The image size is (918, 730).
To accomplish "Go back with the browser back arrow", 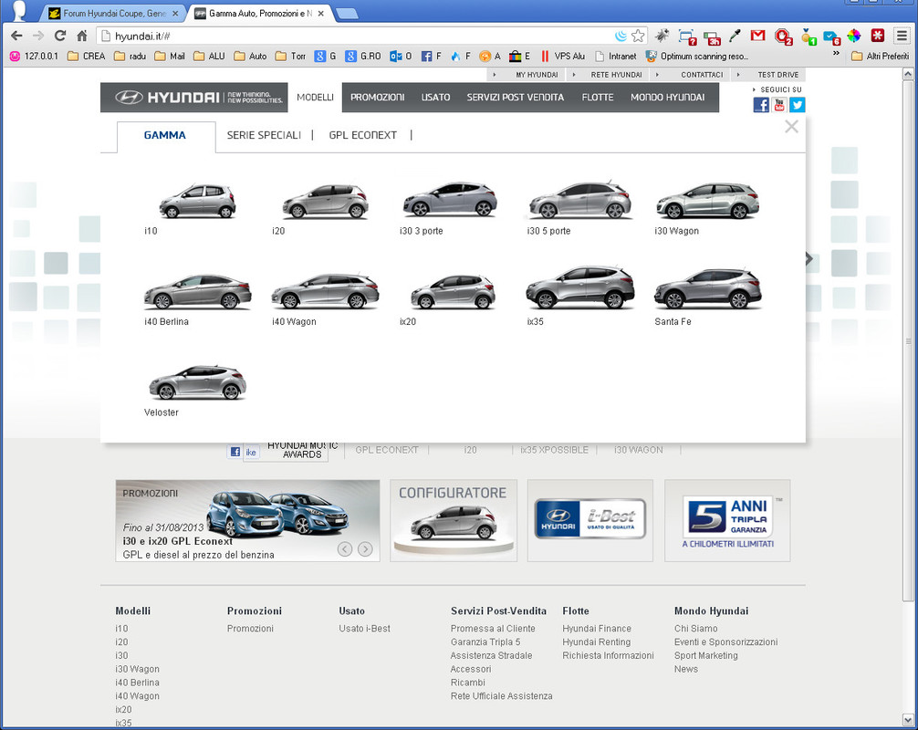I will pyautogui.click(x=16, y=36).
